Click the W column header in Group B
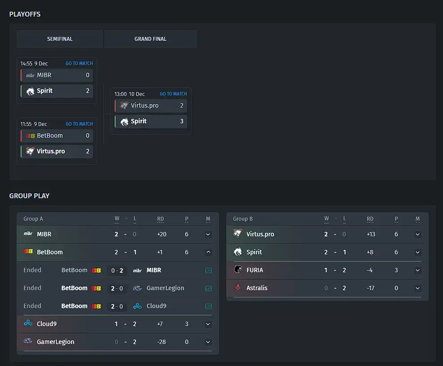The height and width of the screenshot is (366, 443). point(327,219)
